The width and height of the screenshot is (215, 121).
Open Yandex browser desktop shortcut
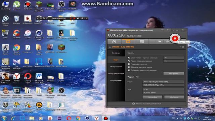[16, 77]
